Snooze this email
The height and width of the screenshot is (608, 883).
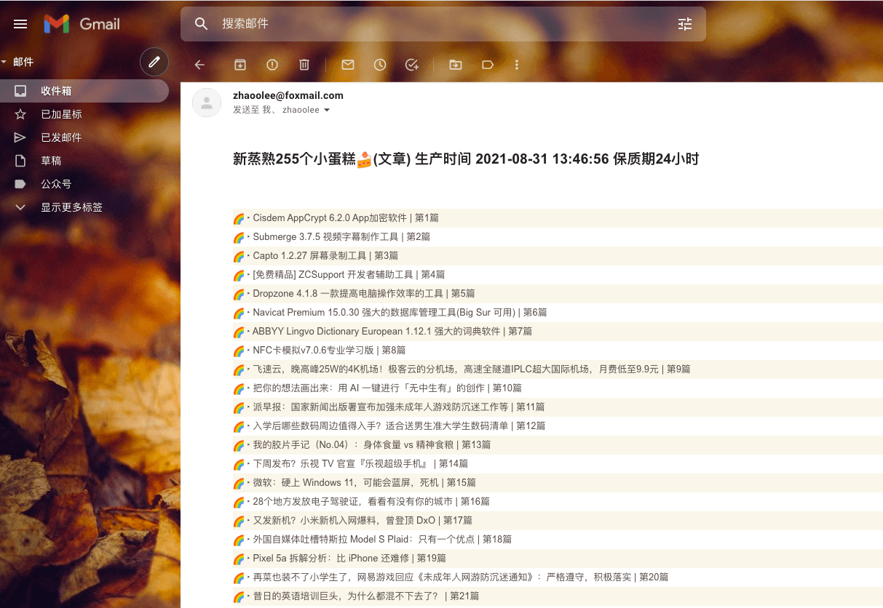point(379,65)
